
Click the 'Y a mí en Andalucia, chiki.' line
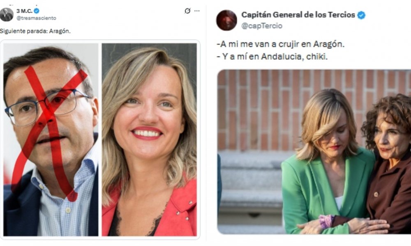click(272, 57)
